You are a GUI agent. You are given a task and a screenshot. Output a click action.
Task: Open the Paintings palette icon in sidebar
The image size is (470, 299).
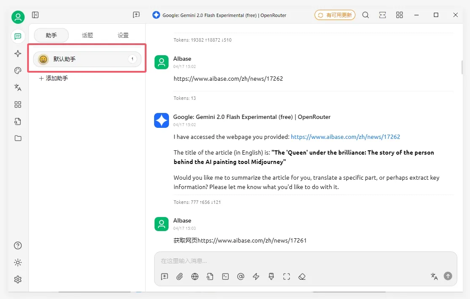pyautogui.click(x=18, y=71)
